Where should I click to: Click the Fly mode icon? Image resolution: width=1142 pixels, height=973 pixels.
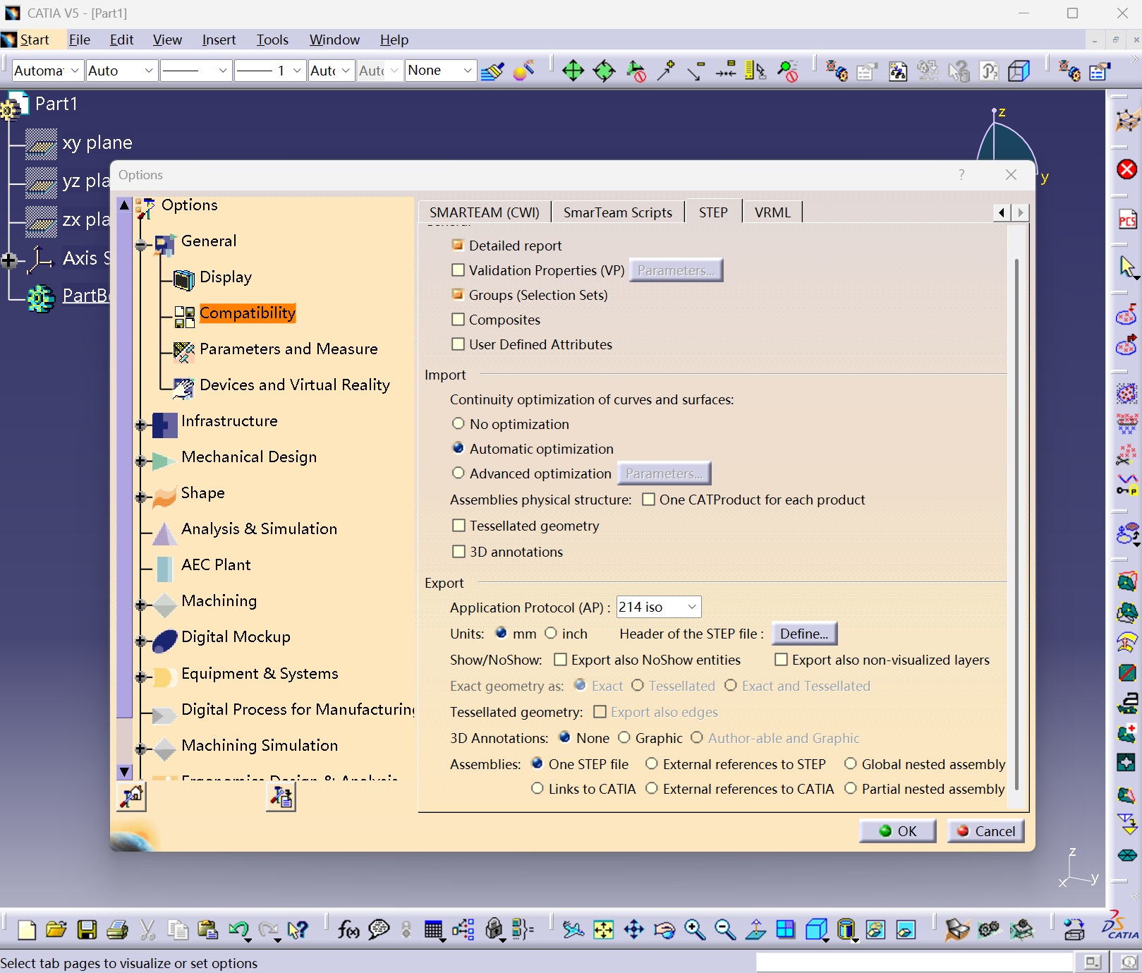(x=573, y=930)
